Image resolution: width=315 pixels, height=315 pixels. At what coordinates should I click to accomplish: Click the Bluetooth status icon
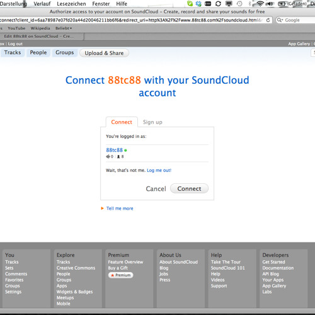249,4
